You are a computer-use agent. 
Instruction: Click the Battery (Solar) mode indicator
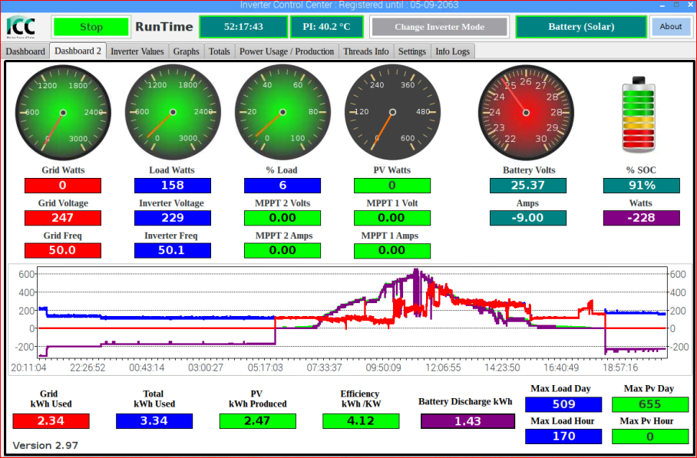581,27
